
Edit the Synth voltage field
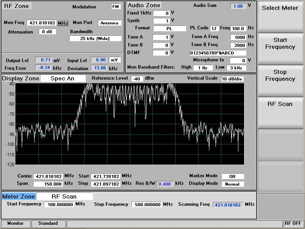pyautogui.click(x=161, y=21)
